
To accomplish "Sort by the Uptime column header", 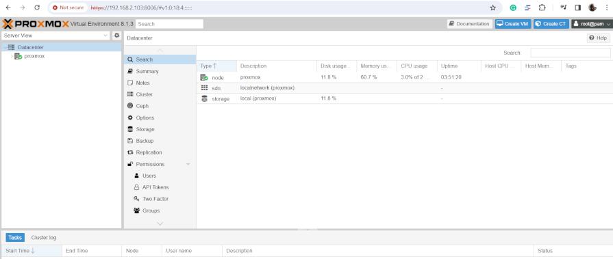I will click(459, 66).
